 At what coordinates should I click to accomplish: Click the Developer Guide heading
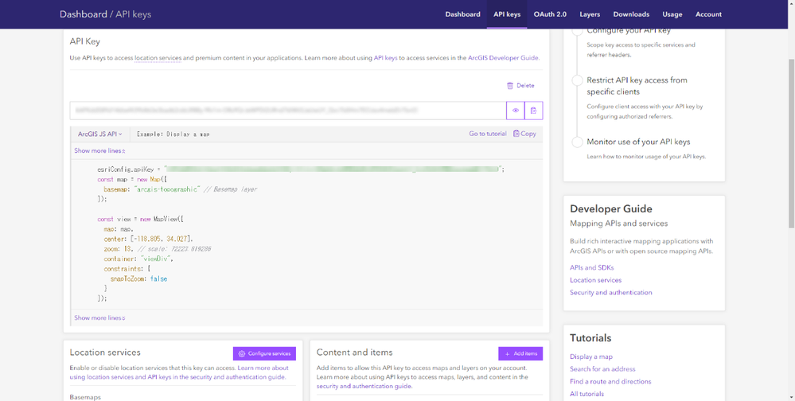611,209
